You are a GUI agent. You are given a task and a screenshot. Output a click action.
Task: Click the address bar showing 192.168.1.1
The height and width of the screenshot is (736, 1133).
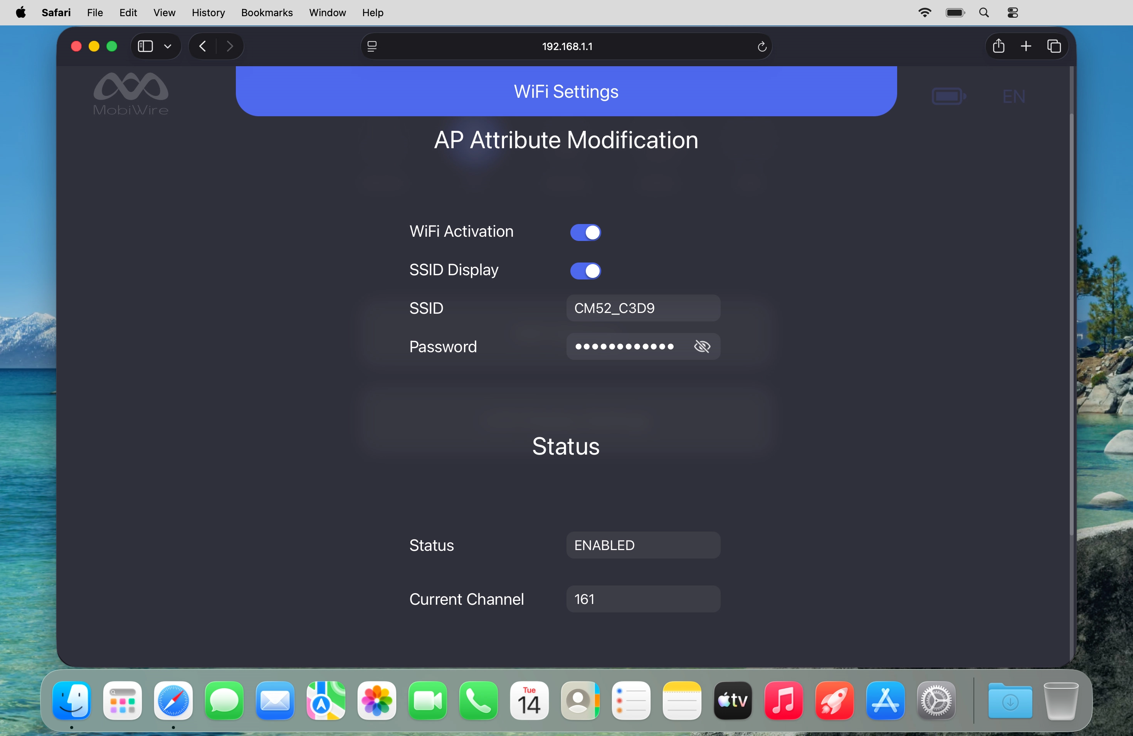[x=566, y=46]
